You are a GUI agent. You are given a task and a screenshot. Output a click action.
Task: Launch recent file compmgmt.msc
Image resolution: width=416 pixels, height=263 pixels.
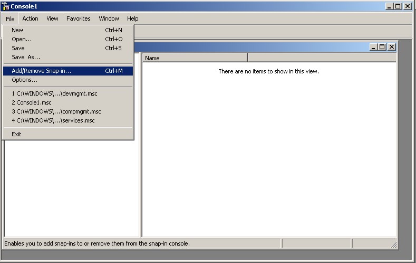click(56, 111)
